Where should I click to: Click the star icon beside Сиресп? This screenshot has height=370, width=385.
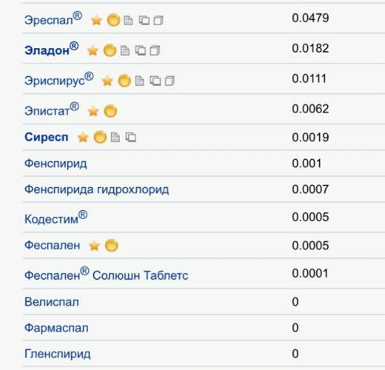pos(83,138)
